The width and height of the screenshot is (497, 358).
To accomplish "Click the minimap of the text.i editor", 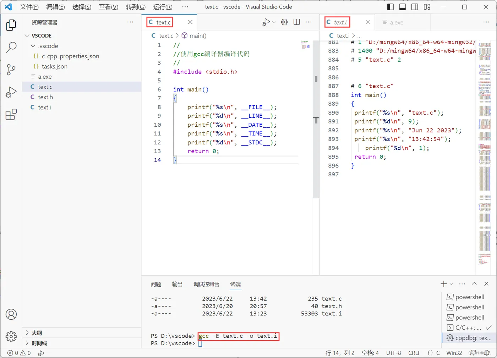I will click(485, 153).
